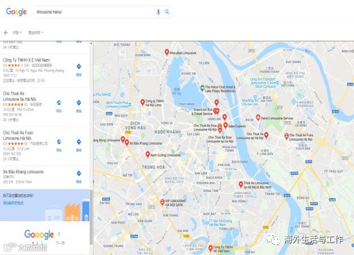Select the VIP LIMOUSINE HÀ NỘI SAPA pin
This screenshot has width=354, height=255.
coord(162,202)
